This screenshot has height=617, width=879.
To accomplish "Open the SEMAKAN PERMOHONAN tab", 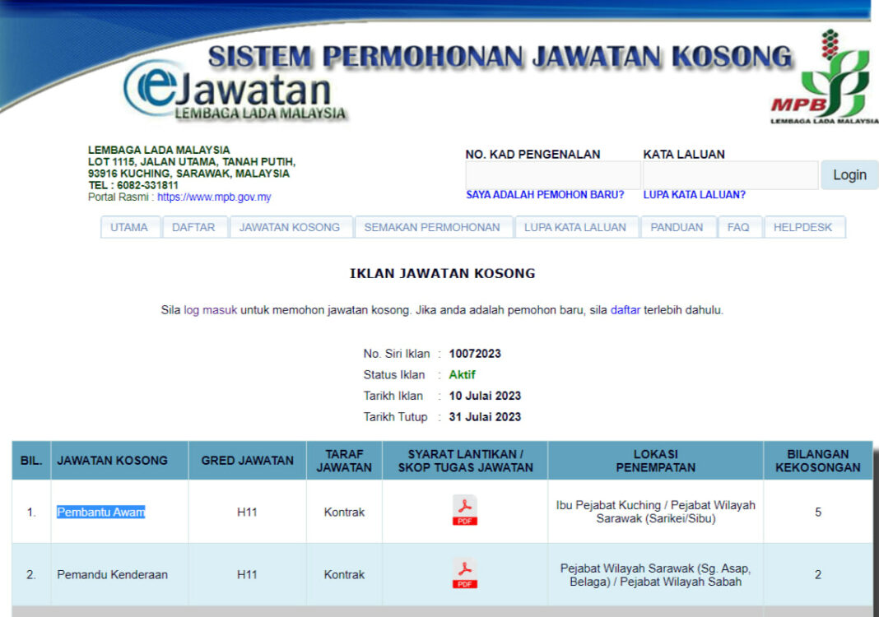I will coord(432,228).
